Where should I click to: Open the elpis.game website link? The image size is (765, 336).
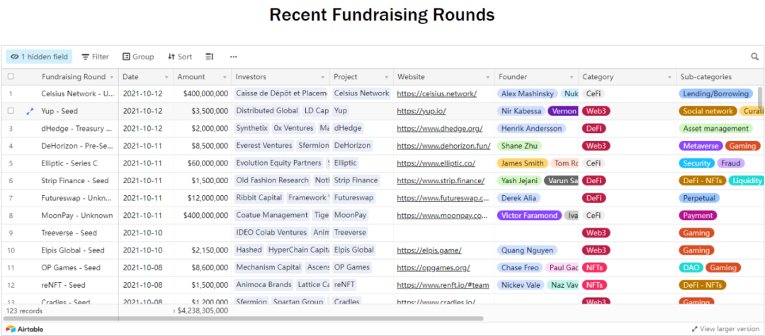pos(429,250)
